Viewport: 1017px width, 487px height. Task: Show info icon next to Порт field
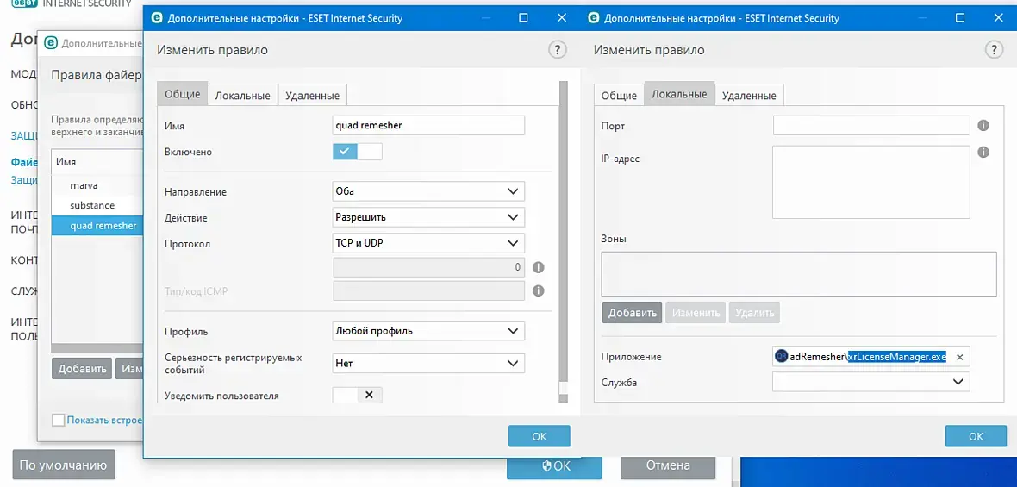pyautogui.click(x=983, y=125)
